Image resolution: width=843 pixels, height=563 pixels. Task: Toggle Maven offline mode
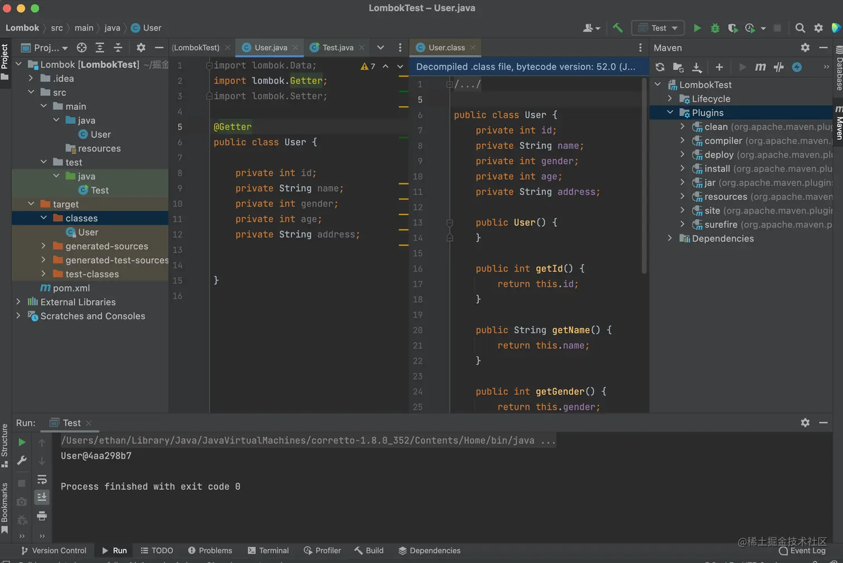(779, 67)
